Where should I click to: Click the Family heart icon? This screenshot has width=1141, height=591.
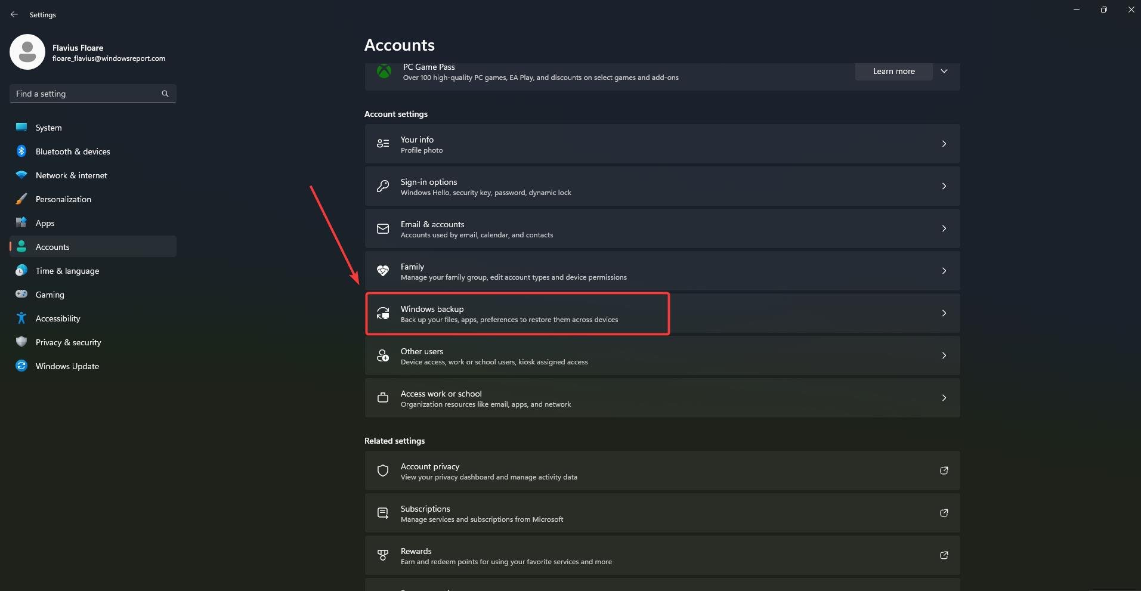[383, 271]
